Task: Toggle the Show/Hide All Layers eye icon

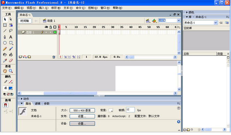Action: click(46, 27)
